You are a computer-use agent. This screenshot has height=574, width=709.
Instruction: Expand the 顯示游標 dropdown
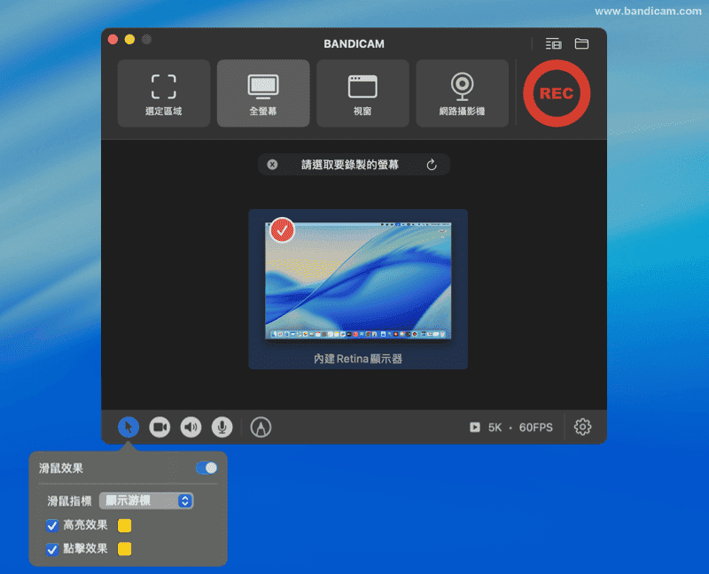(146, 500)
